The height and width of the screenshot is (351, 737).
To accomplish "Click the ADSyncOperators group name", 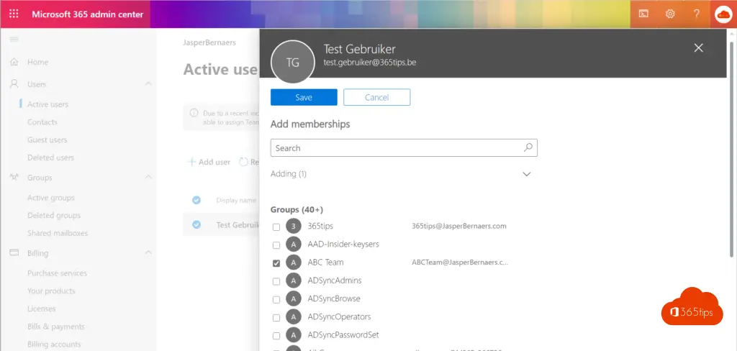I will coord(340,316).
